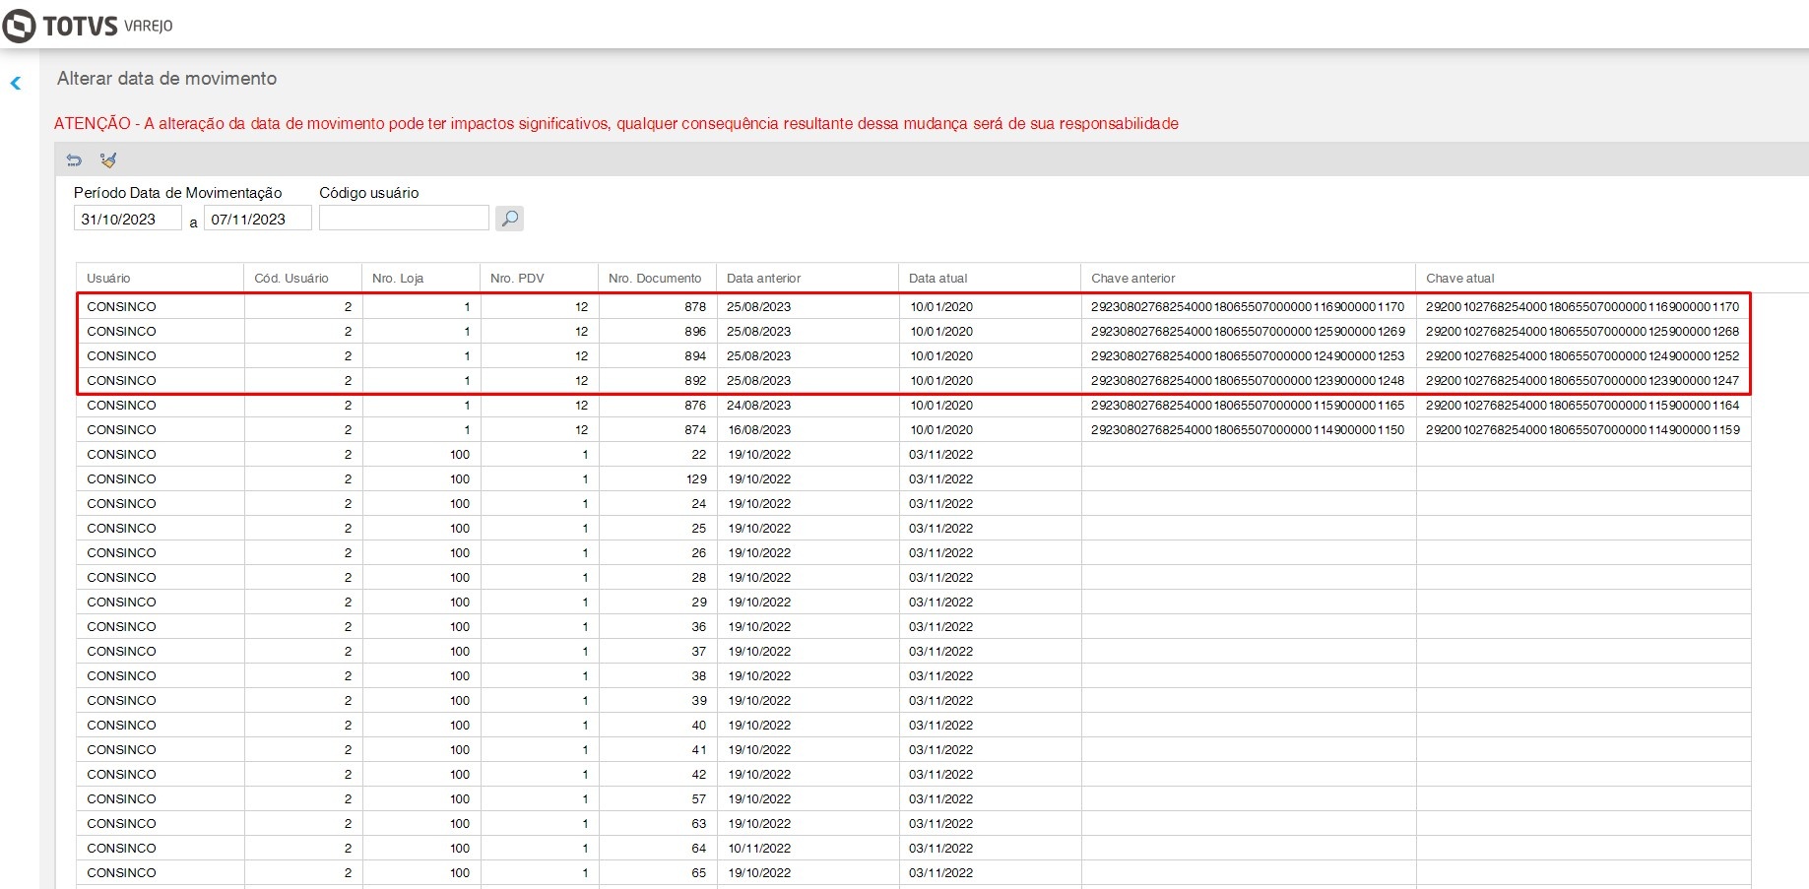This screenshot has height=889, width=1809.
Task: Click the document number 894 cell
Action: point(658,355)
